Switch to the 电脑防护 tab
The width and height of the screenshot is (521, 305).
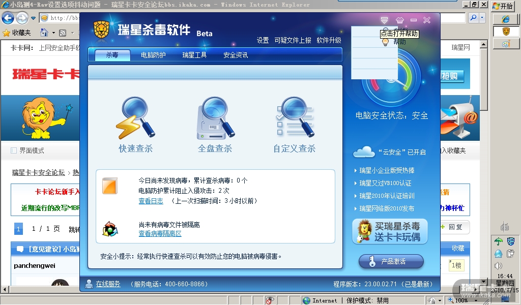tap(153, 55)
